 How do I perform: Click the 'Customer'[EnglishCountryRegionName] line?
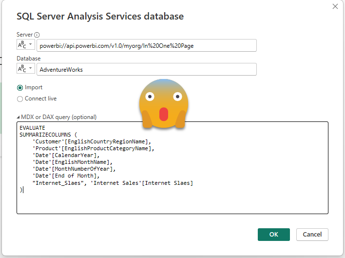tap(91, 141)
